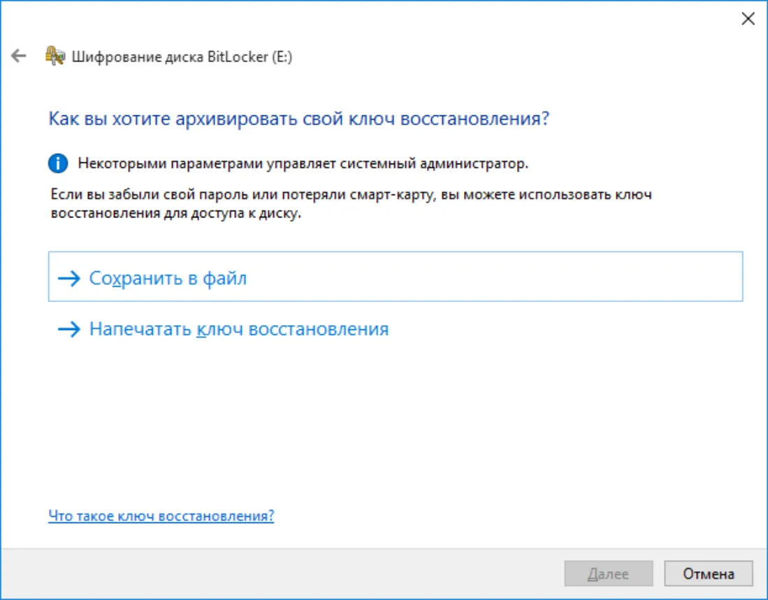This screenshot has width=768, height=600.
Task: Click the blue information icon
Action: (x=58, y=163)
